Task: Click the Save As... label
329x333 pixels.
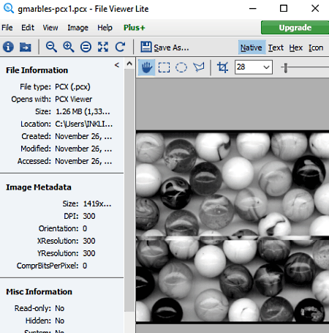Action: (171, 48)
